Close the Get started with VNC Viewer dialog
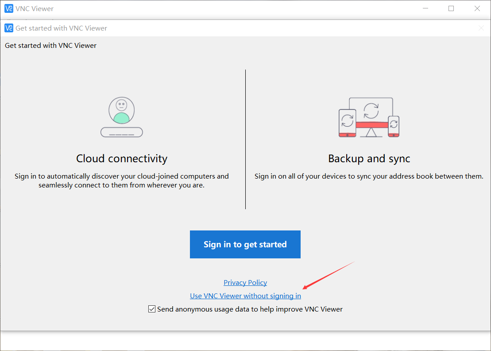The image size is (491, 351). [481, 28]
